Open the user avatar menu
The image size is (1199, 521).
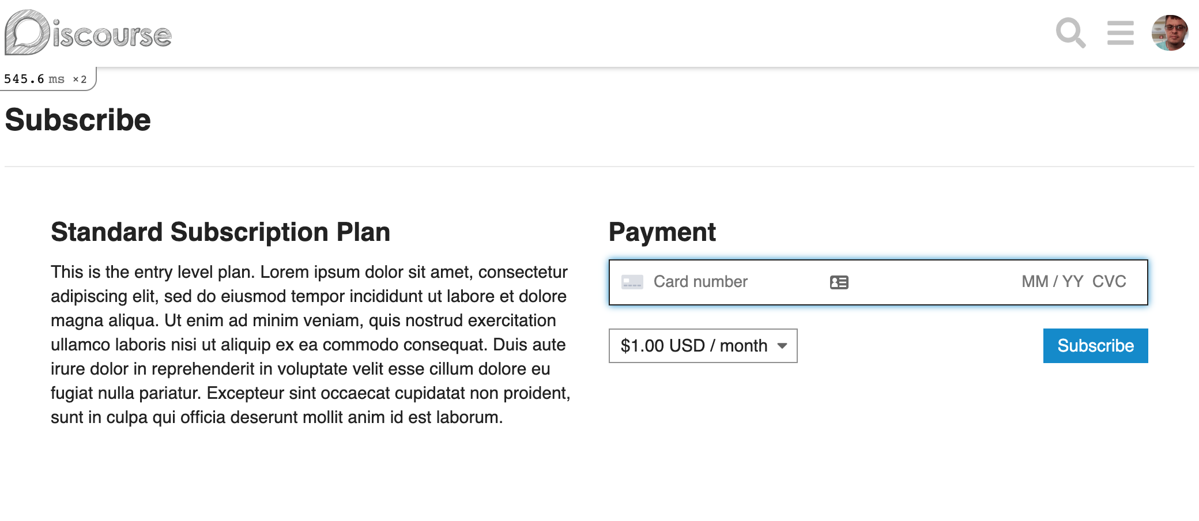[1170, 33]
